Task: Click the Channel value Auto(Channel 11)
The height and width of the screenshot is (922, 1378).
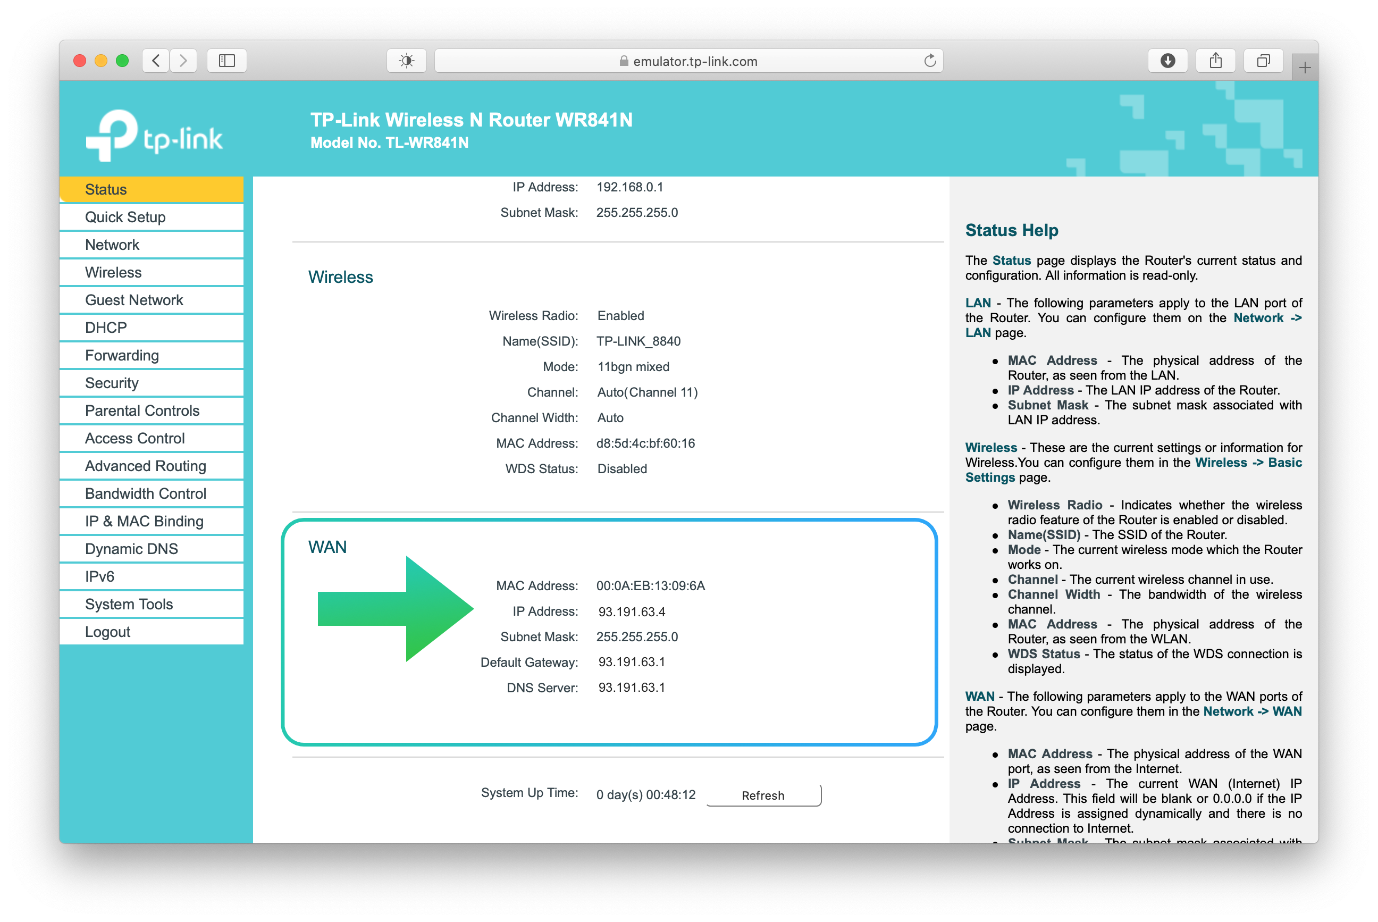Action: [x=647, y=392]
